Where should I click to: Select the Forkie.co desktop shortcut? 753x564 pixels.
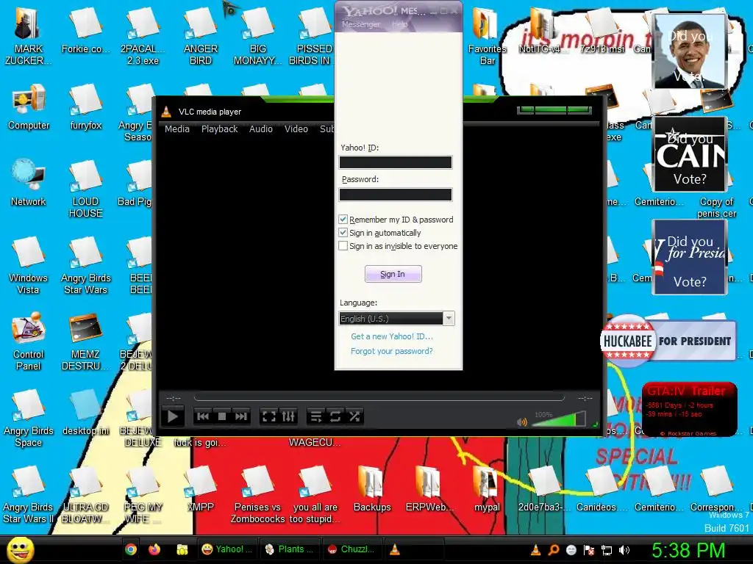[85, 31]
